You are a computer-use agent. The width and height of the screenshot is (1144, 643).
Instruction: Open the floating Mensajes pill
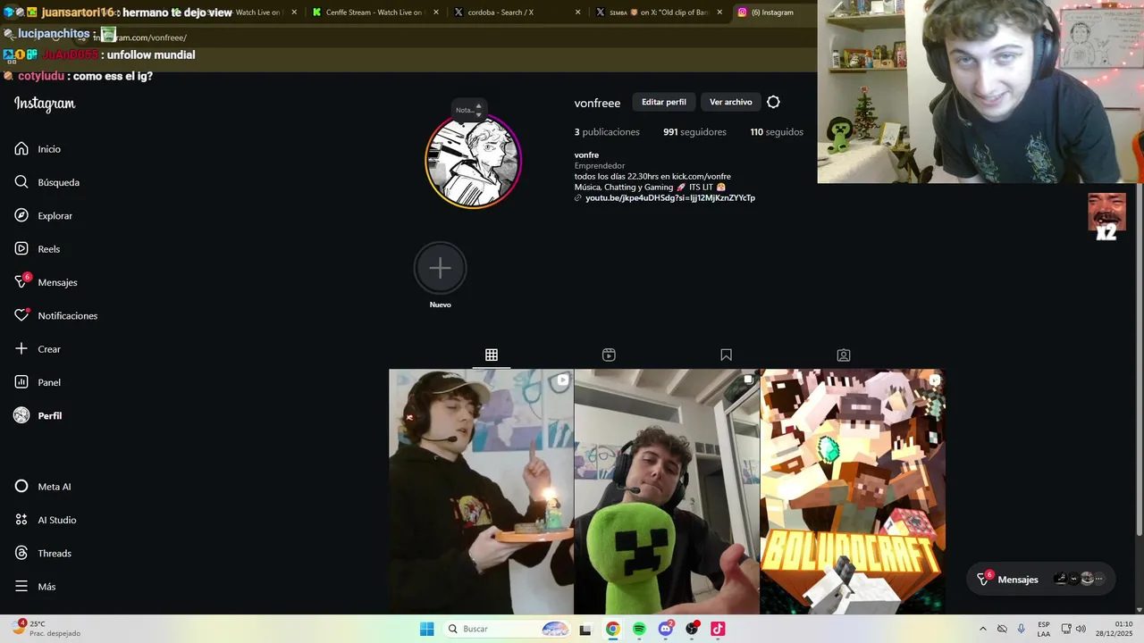pyautogui.click(x=1041, y=579)
